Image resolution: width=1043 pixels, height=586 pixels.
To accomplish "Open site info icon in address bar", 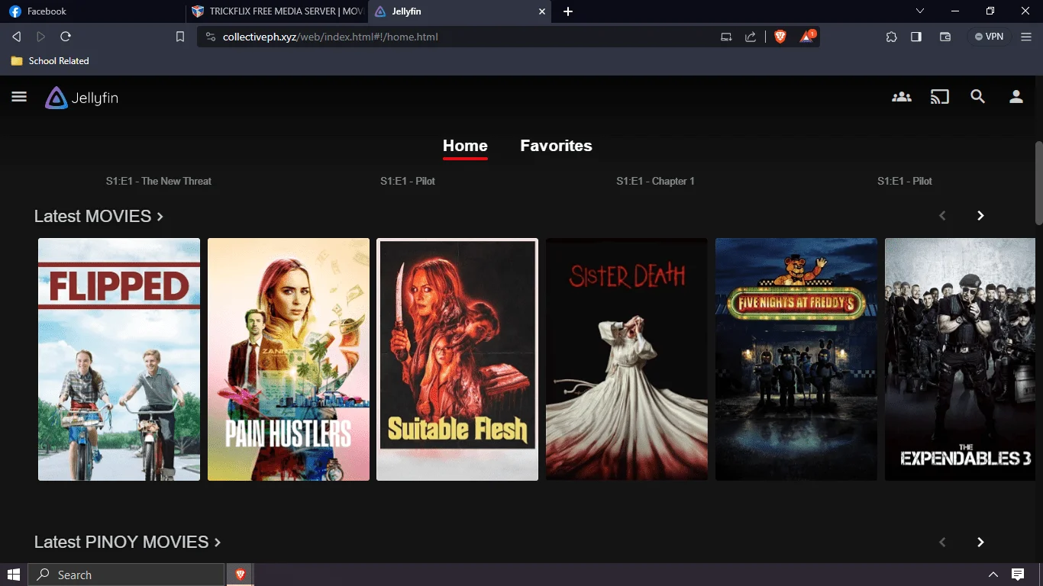I will pos(211,37).
